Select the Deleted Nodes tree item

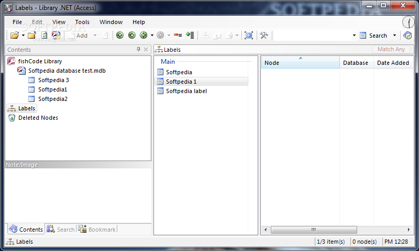coord(38,118)
